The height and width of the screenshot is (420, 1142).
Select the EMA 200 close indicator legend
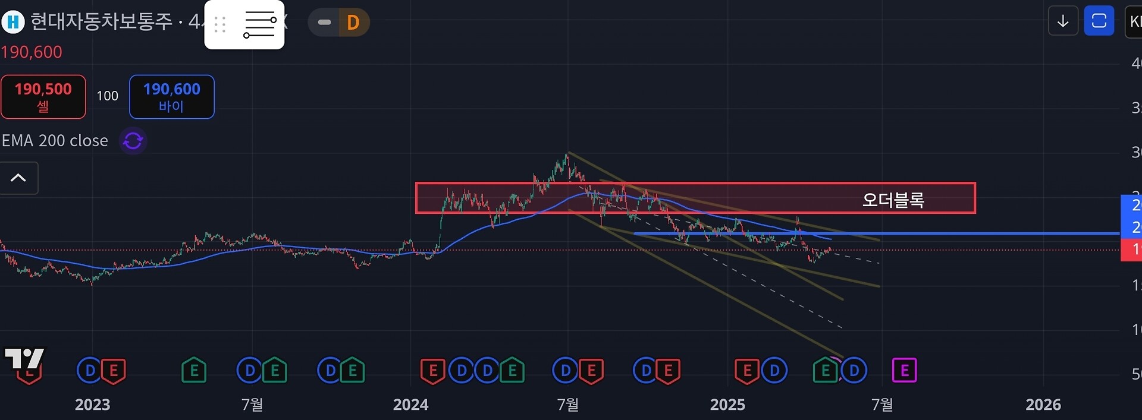[55, 141]
